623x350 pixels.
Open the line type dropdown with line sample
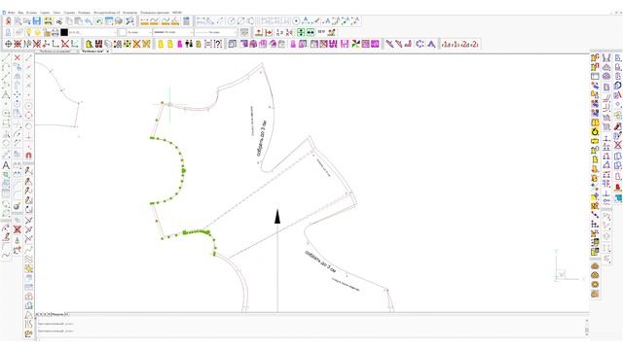(x=173, y=32)
